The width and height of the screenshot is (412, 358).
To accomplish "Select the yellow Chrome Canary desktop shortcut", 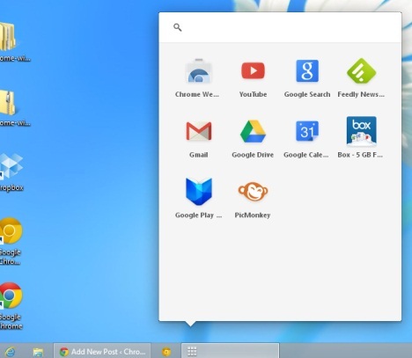I will click(x=11, y=241).
